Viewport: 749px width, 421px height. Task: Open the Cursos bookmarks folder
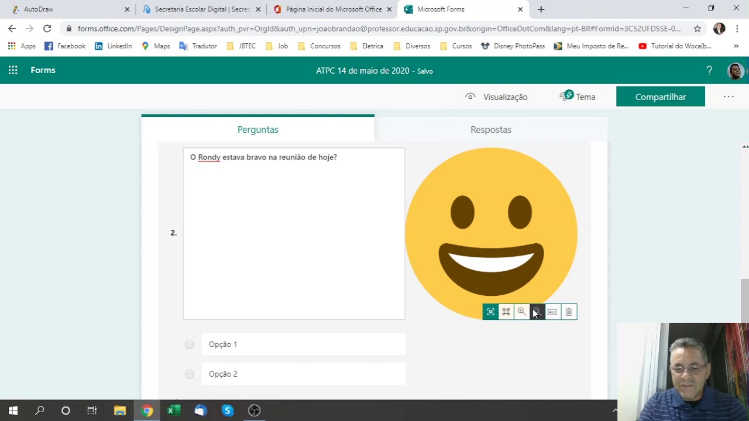[x=455, y=46]
